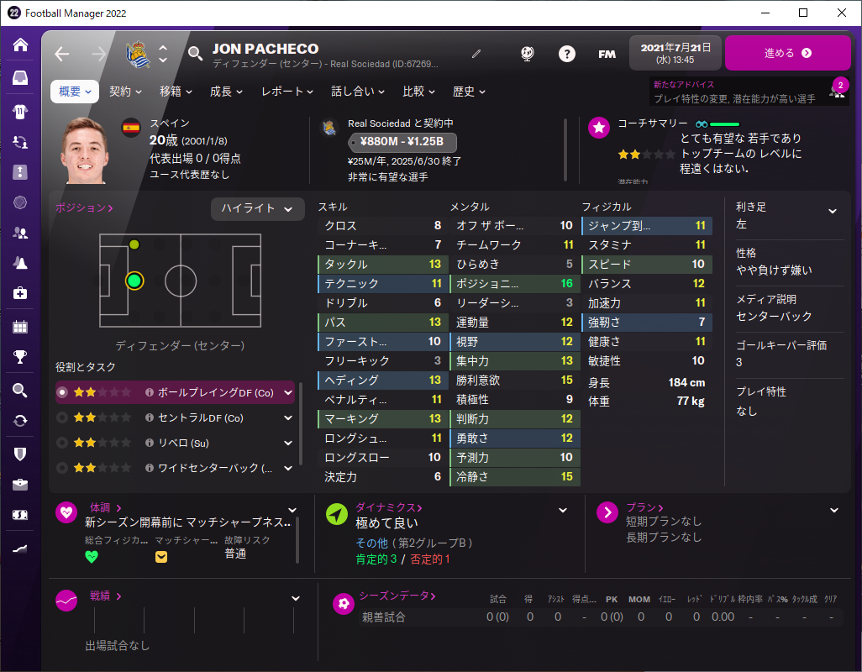Open the ダイナミクス link
This screenshot has width=862, height=672.
coord(389,507)
